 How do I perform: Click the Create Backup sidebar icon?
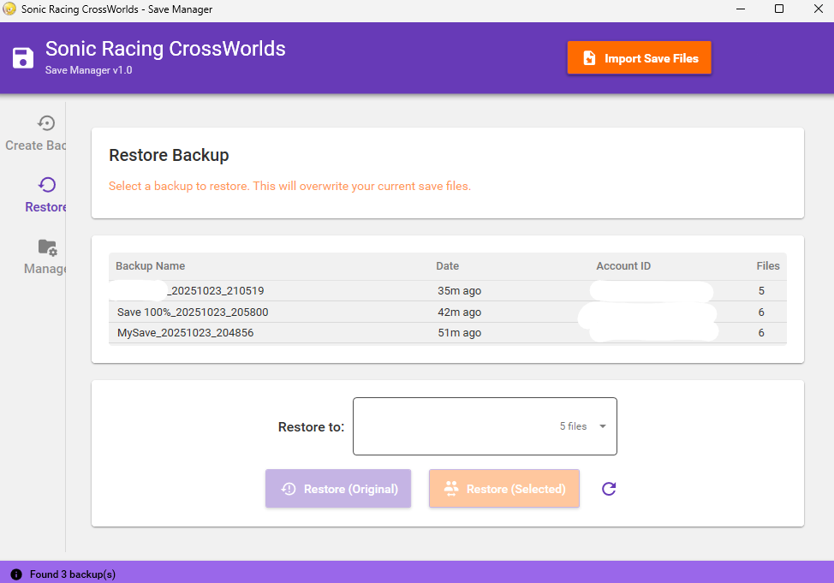pyautogui.click(x=46, y=123)
